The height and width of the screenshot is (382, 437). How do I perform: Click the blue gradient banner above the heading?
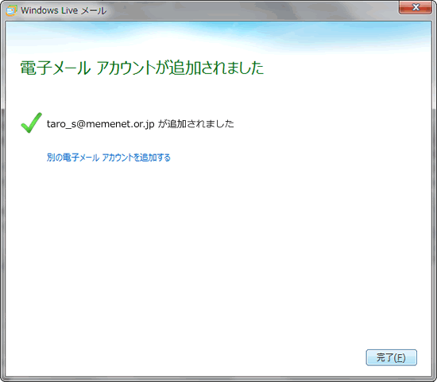click(218, 37)
